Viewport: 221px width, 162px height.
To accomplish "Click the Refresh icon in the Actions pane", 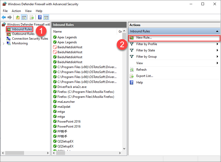I will point(132,70).
